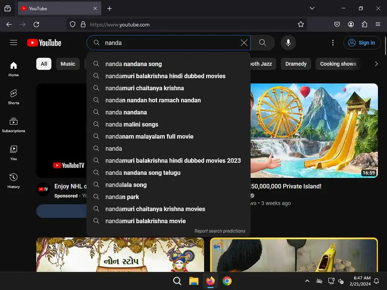Open Shorts from the sidebar

tap(14, 97)
